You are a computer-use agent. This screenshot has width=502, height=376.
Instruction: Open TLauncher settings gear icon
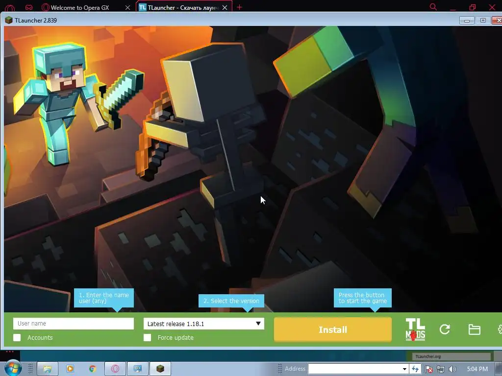tap(500, 329)
